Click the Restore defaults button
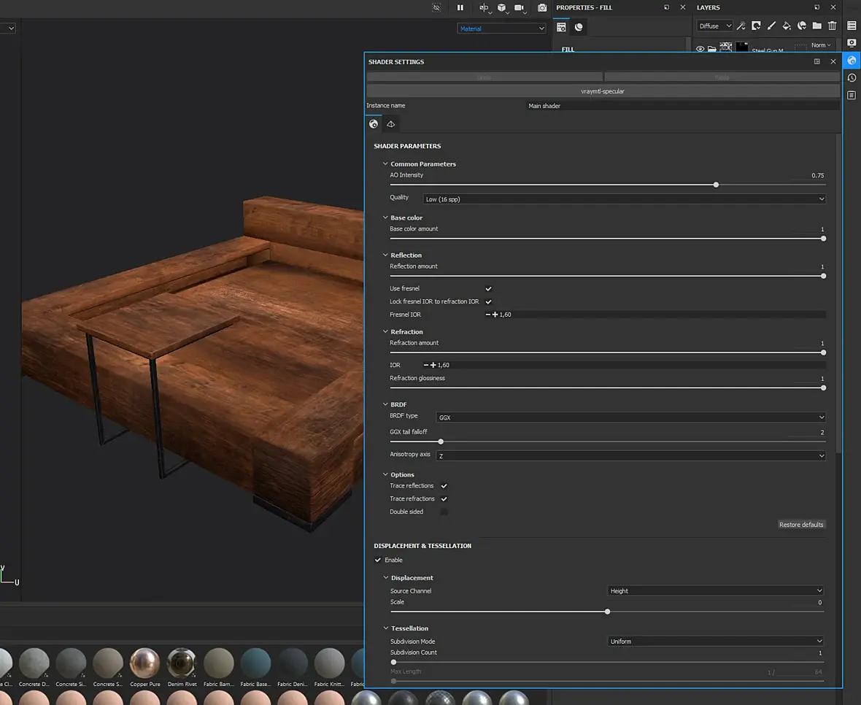 point(800,525)
